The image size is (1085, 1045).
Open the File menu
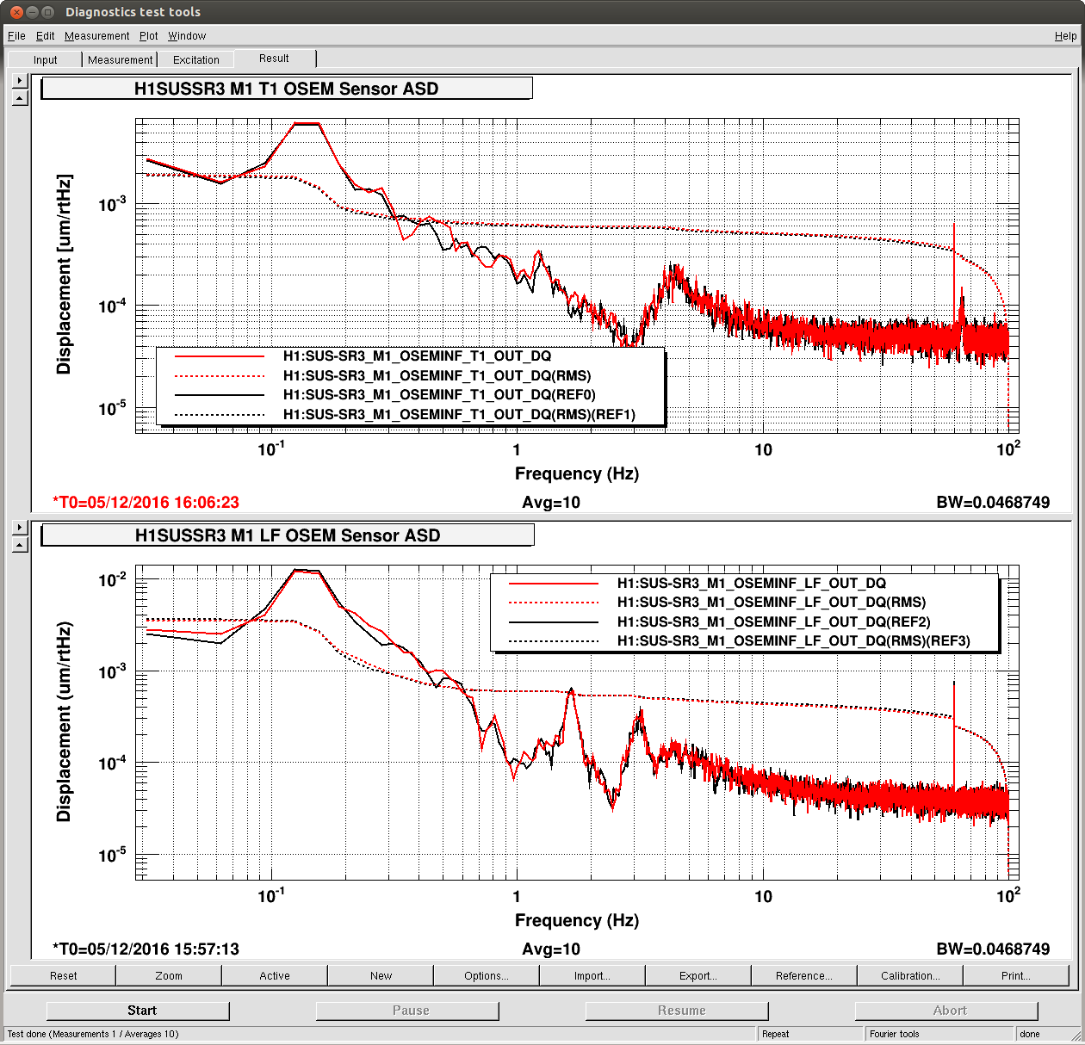[x=16, y=36]
